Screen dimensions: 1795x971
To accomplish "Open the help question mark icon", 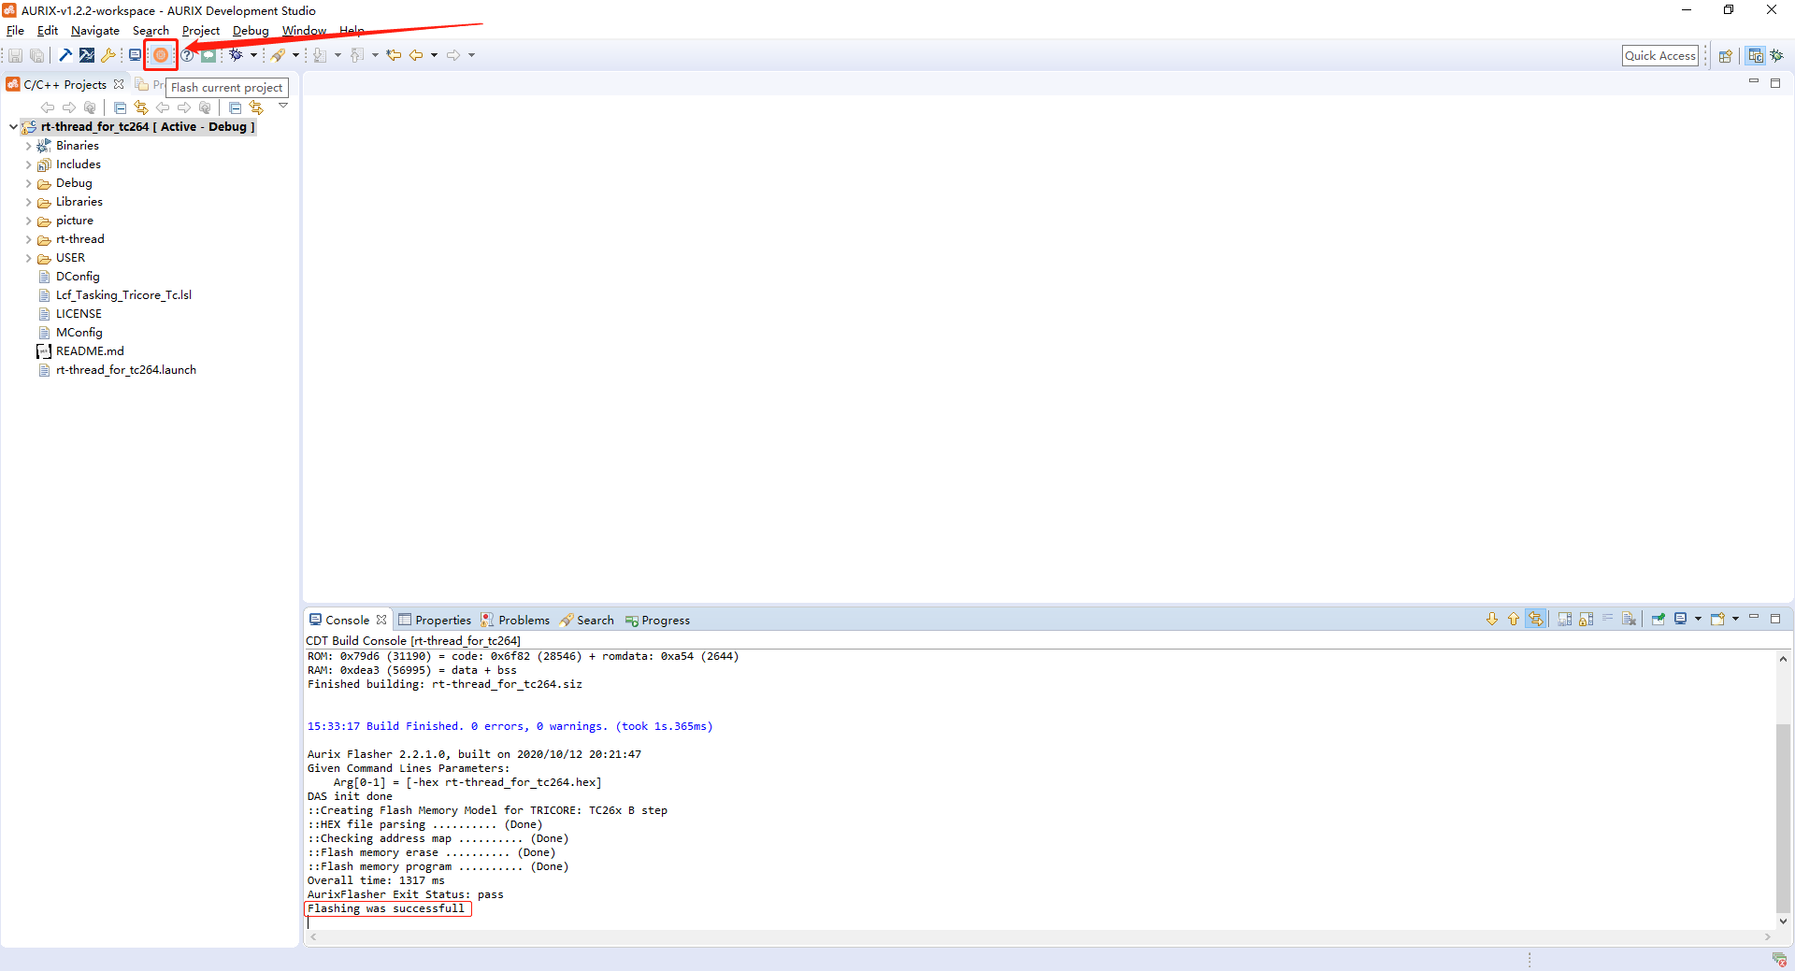I will tap(187, 55).
